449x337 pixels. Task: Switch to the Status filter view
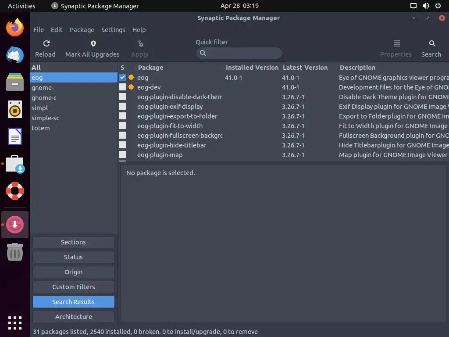[74, 257]
